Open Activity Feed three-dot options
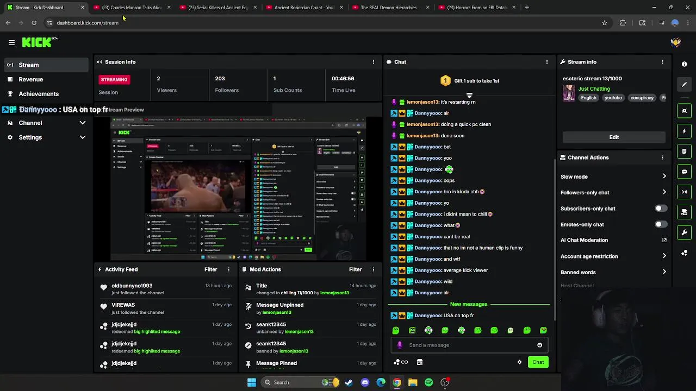This screenshot has height=391, width=696. (x=228, y=269)
